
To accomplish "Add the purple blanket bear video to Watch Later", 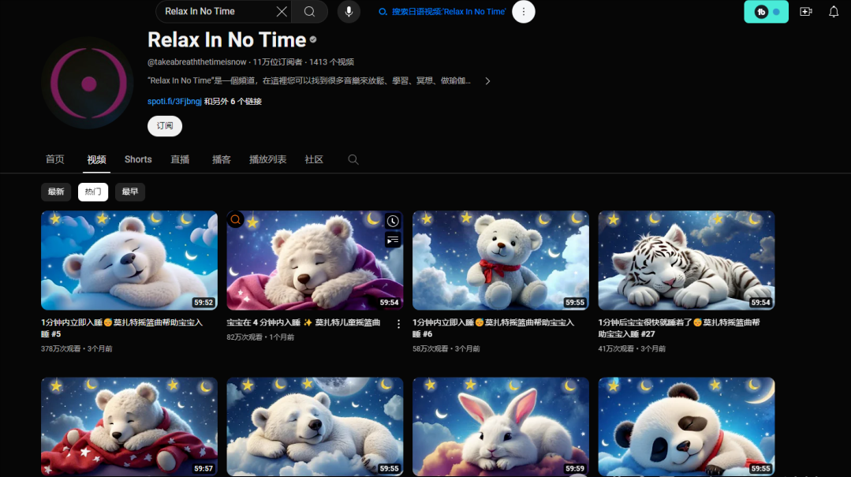I will tap(393, 222).
